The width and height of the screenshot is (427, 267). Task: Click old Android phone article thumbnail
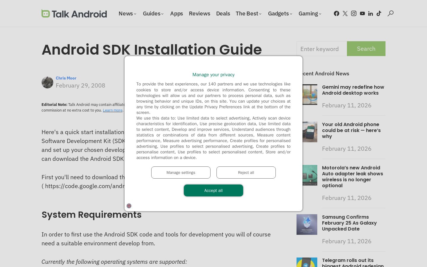307,132
